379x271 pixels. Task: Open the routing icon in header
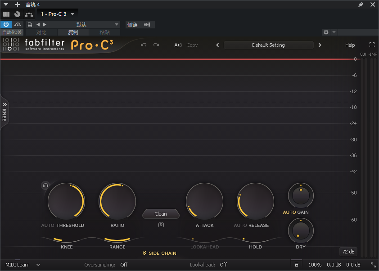coord(29,14)
